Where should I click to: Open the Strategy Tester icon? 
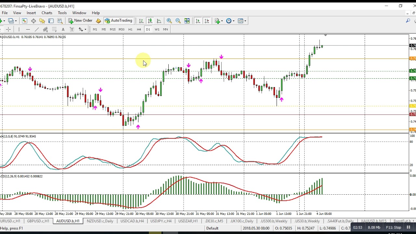pos(60,21)
